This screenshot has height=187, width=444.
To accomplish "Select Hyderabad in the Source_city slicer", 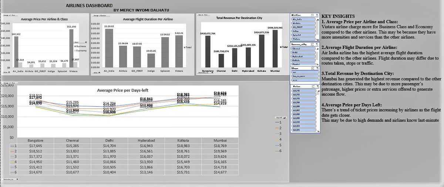I will (303, 56).
